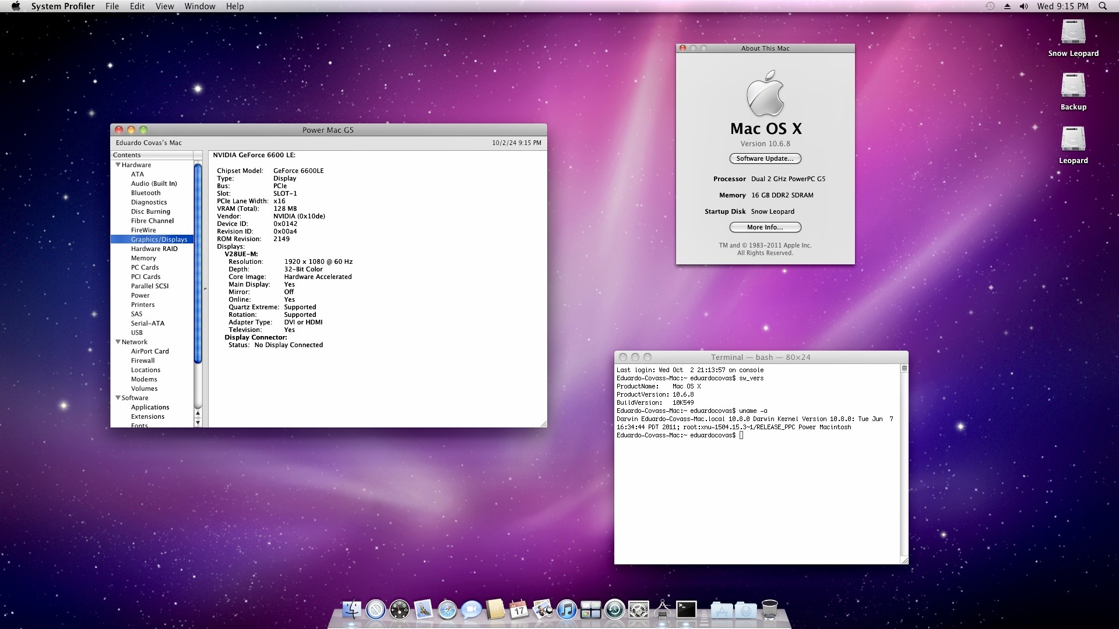This screenshot has height=629, width=1119.
Task: Select ATA in the Hardware list
Action: point(138,174)
